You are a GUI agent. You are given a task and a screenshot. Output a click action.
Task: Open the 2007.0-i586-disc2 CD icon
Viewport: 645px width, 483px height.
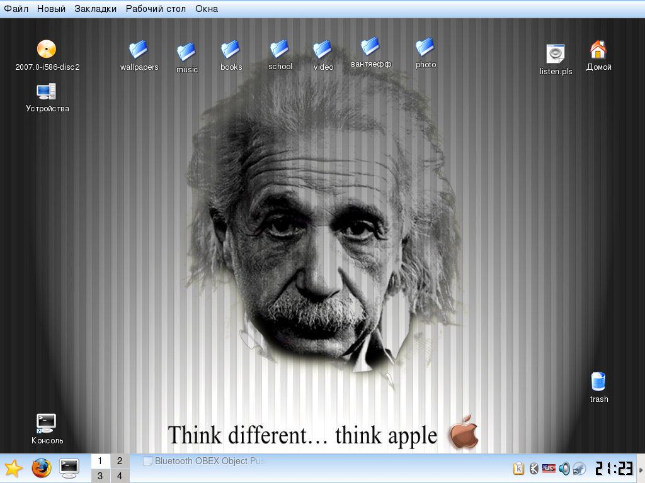click(x=47, y=49)
